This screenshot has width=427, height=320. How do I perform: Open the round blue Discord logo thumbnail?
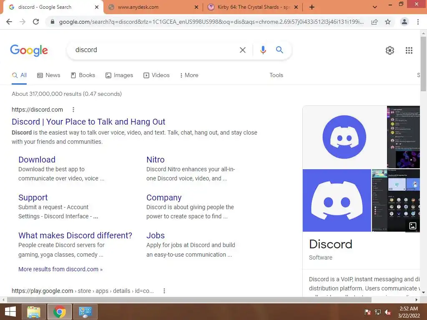coord(344,137)
